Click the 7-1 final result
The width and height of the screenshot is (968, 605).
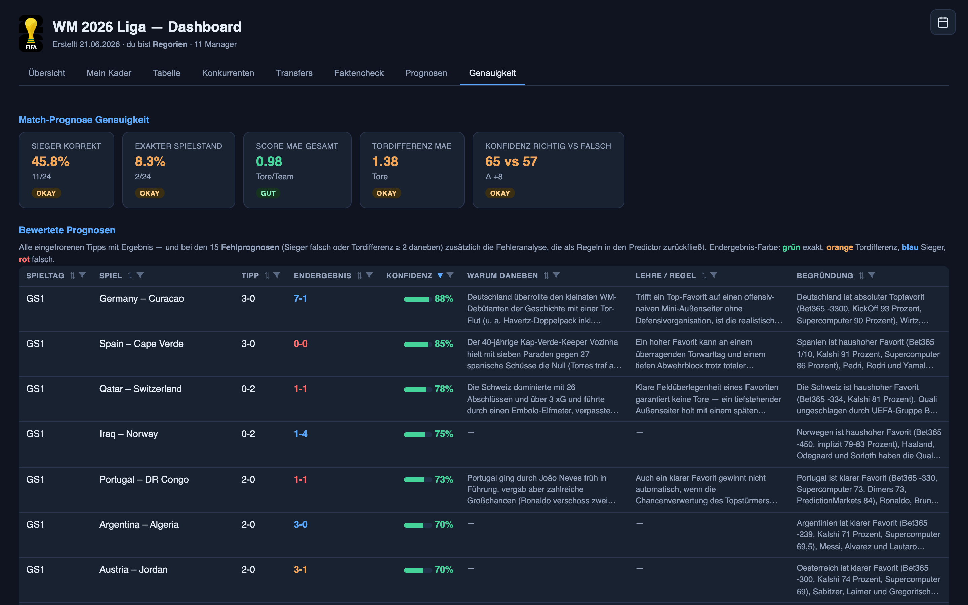(x=300, y=298)
